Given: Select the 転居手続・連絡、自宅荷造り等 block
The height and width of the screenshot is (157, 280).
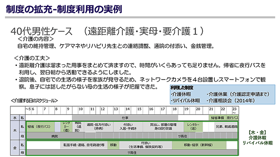Looking at the screenshot, I should coord(84,145).
